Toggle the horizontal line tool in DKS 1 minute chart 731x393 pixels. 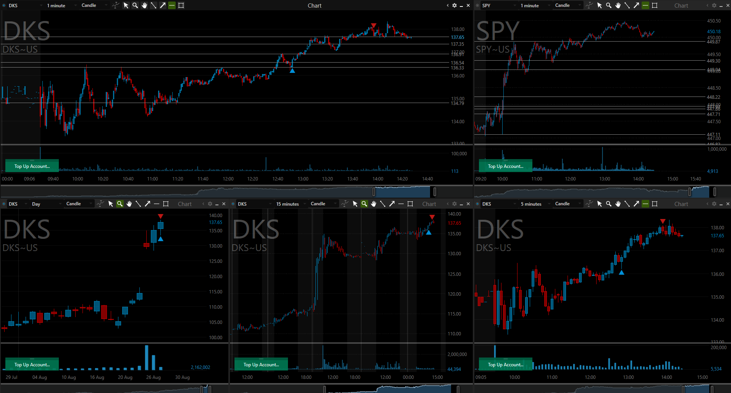[x=172, y=5]
